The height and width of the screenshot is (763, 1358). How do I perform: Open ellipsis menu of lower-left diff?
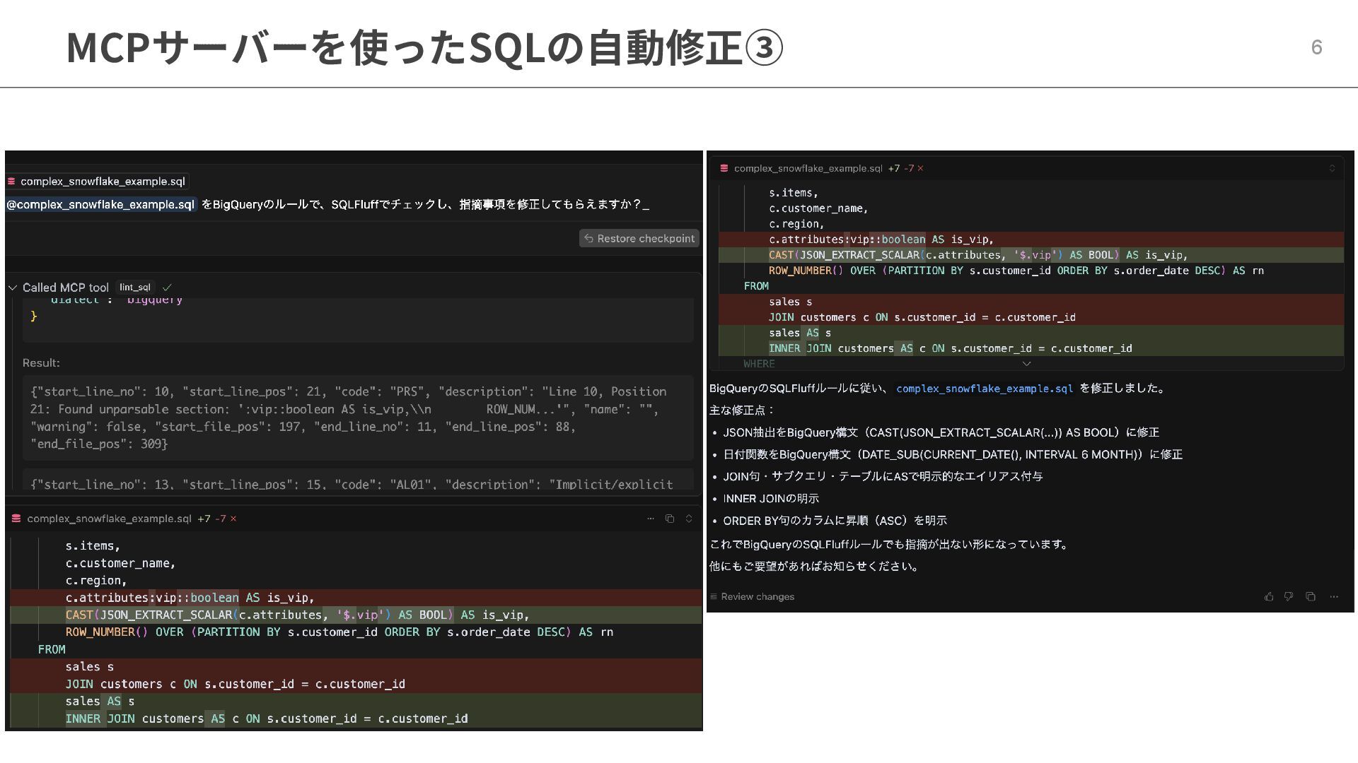pyautogui.click(x=651, y=519)
